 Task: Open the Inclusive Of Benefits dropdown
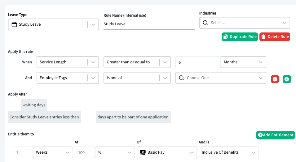point(229,152)
